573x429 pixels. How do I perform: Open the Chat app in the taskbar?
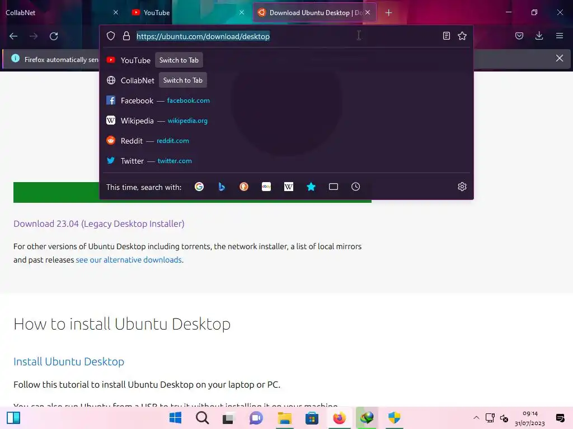click(x=256, y=418)
